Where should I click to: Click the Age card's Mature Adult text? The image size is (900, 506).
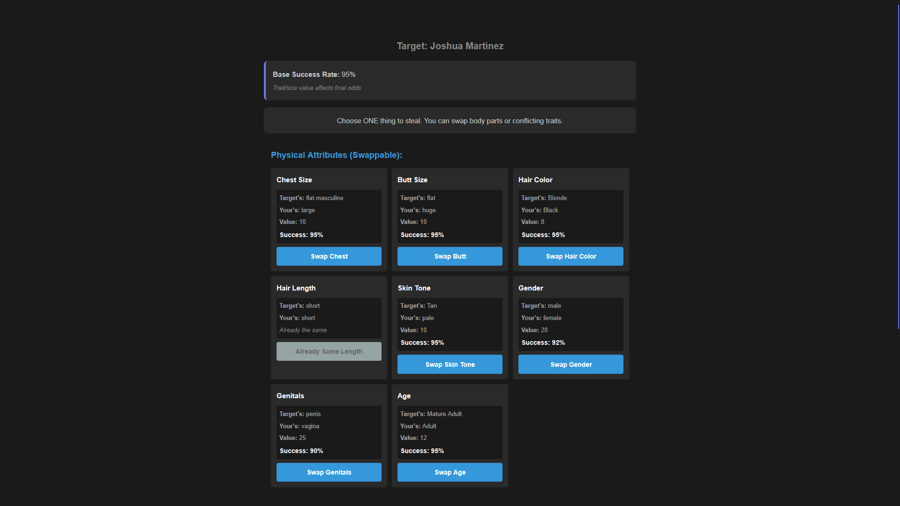click(x=444, y=414)
